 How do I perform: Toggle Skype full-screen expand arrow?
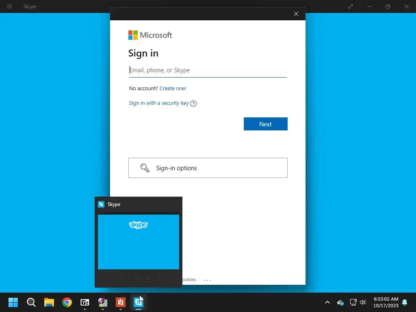coord(351,6)
